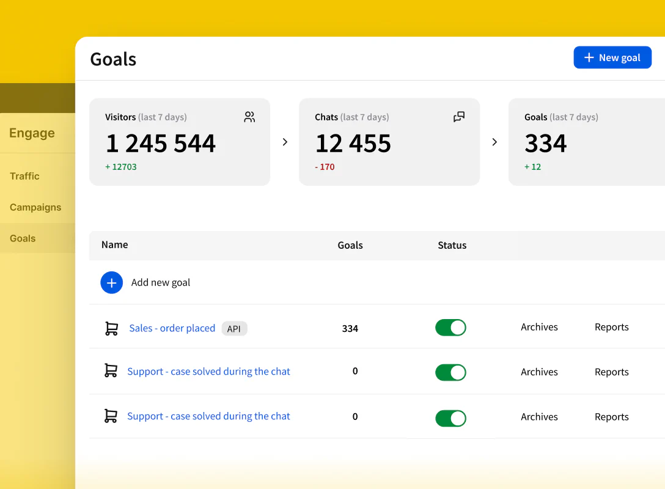This screenshot has height=489, width=665.
Task: Click the chevron between Chats and Goals cards
Action: point(494,142)
